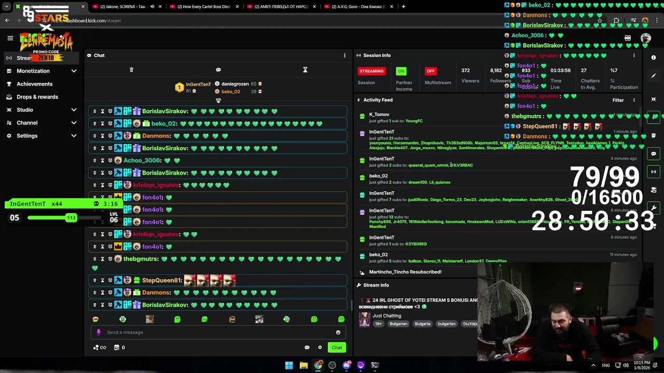Click the green Chat send button
664x373 pixels.
(337, 348)
